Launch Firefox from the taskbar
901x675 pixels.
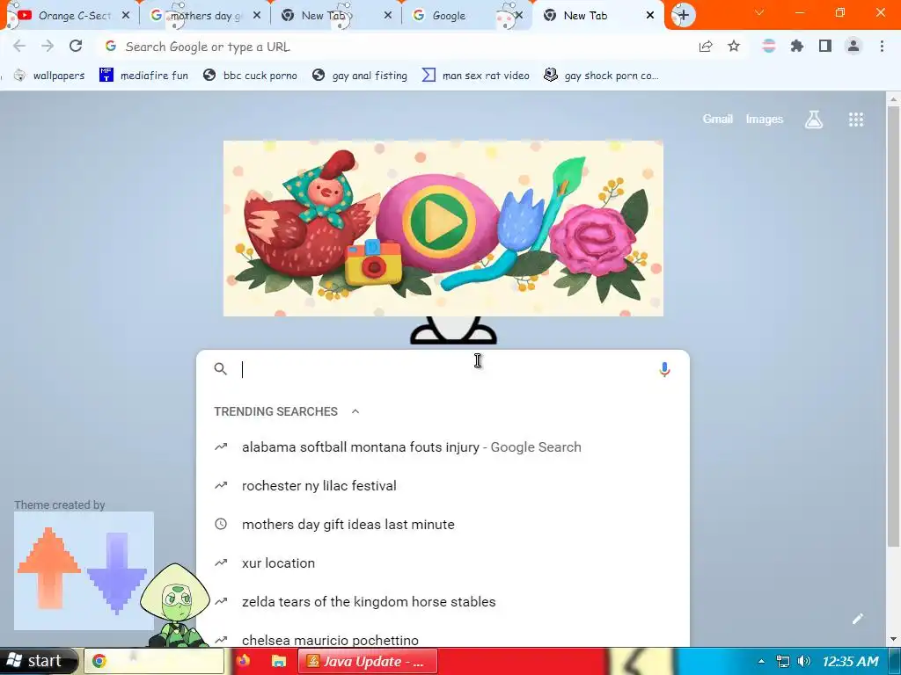click(x=243, y=661)
